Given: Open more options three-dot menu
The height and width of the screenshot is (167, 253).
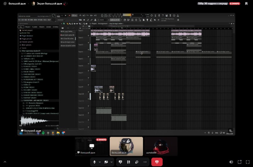Looking at the screenshot, I should click(x=145, y=162).
